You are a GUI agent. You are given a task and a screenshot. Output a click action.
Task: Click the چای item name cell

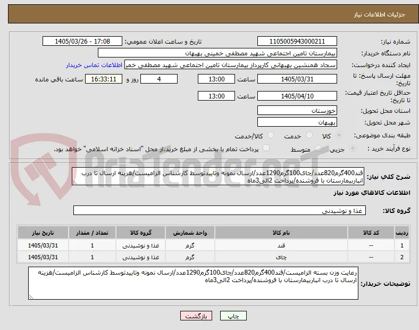(281, 257)
